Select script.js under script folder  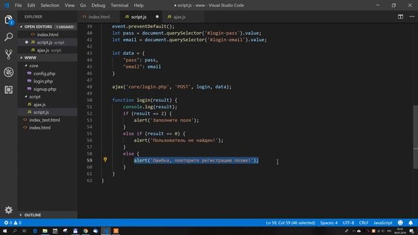tap(48, 112)
